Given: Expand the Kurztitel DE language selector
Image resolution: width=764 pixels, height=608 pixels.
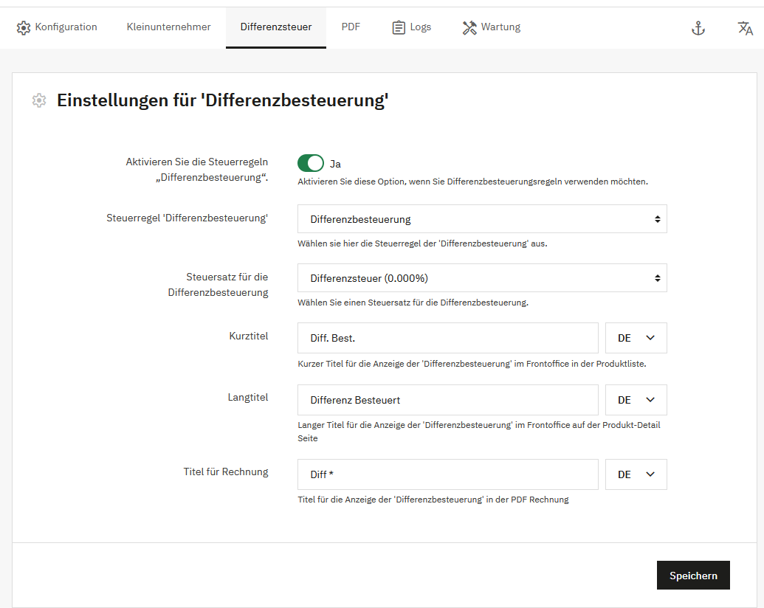Looking at the screenshot, I should [x=636, y=338].
